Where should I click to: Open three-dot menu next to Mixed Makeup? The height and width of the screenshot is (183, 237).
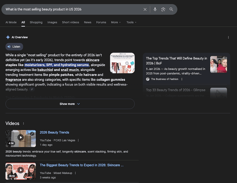75,173
